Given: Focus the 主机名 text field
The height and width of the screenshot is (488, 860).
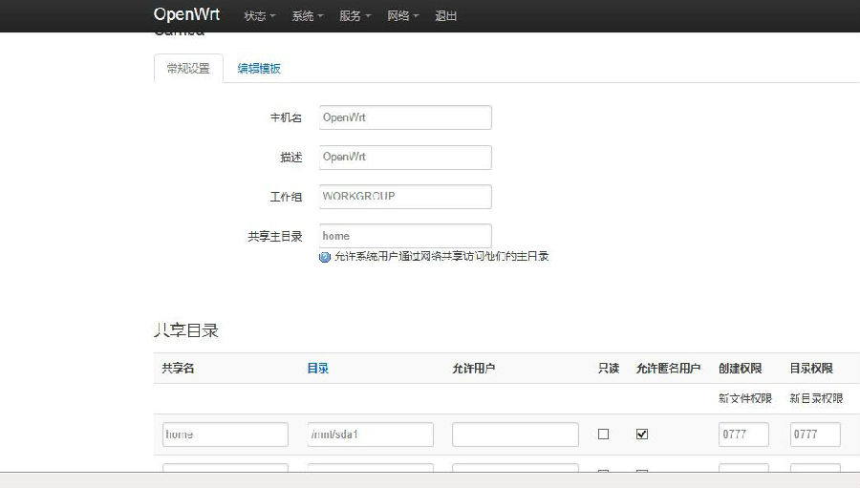Looking at the screenshot, I should [405, 117].
